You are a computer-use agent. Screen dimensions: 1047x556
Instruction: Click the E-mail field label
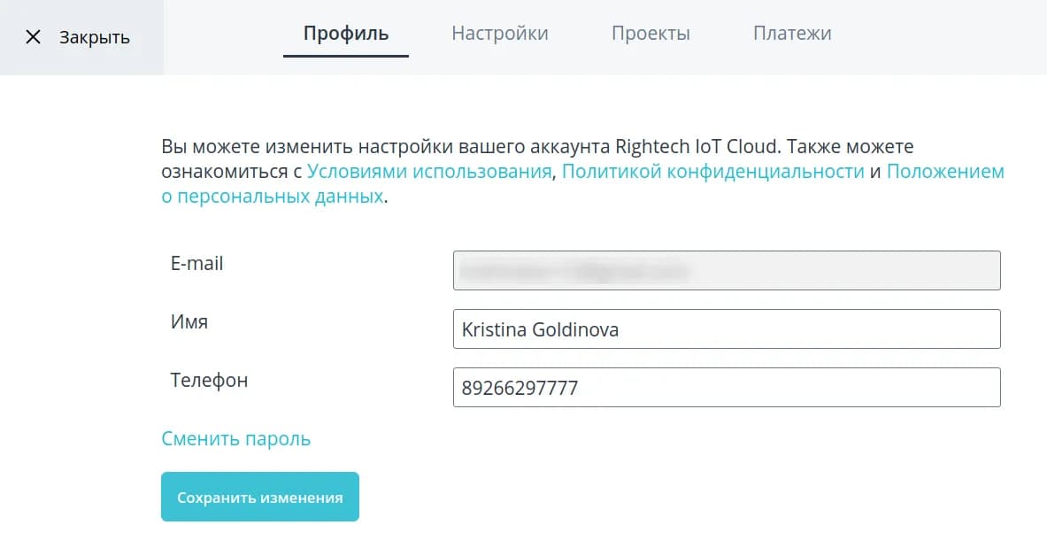point(196,264)
